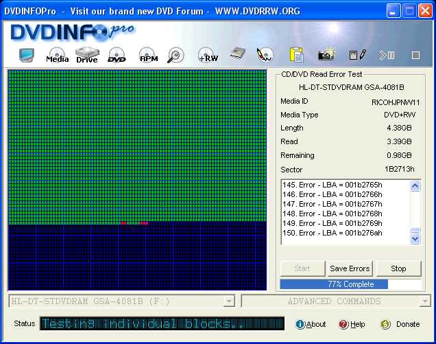Click the Start button

tap(302, 268)
